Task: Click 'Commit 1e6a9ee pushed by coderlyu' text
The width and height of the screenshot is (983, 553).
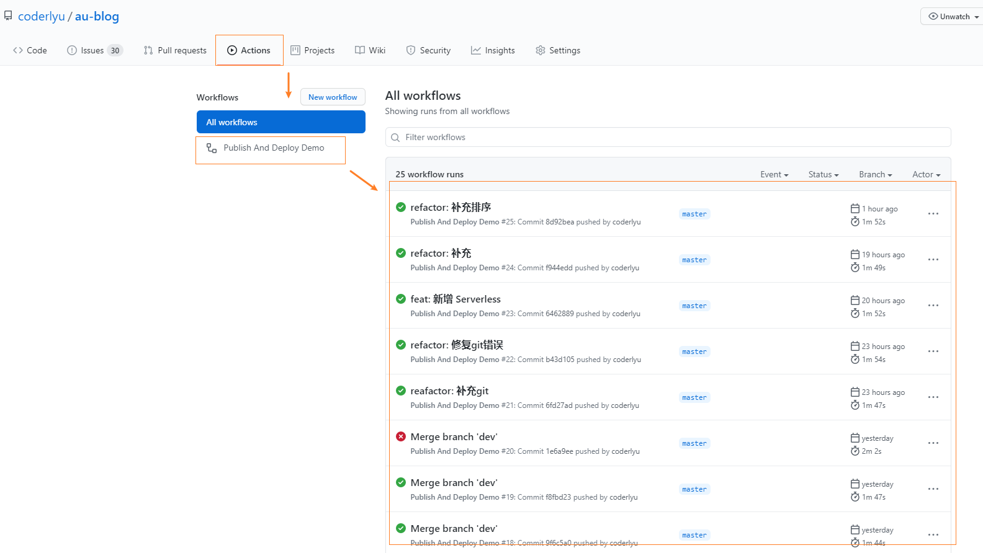Action: tap(578, 451)
